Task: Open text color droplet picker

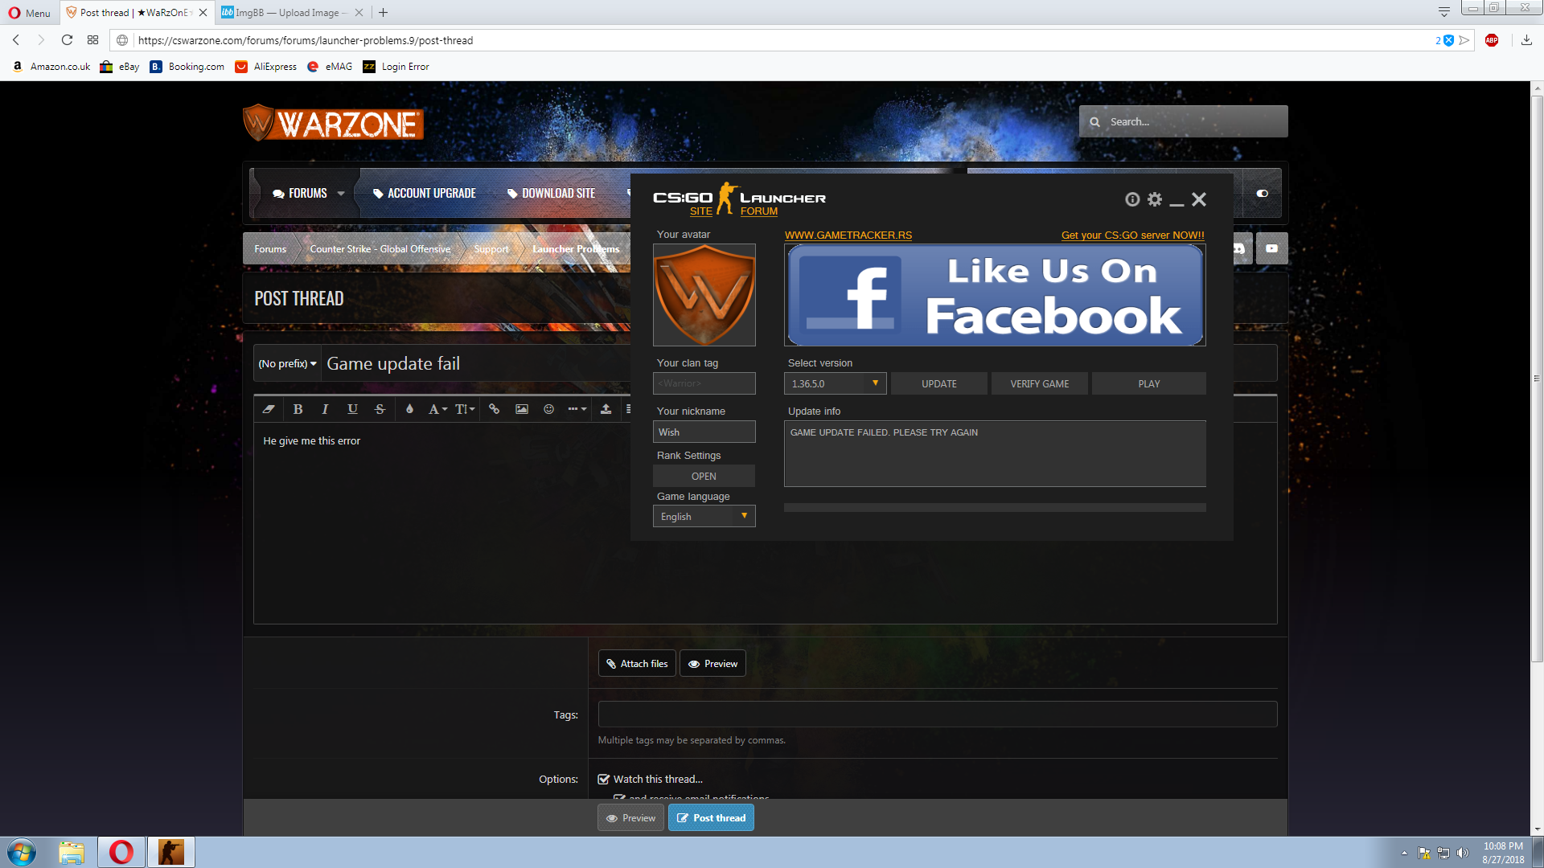Action: click(x=409, y=409)
